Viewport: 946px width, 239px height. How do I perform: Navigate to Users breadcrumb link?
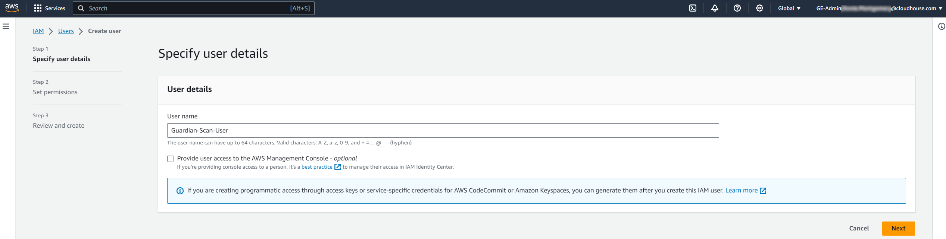(x=66, y=31)
